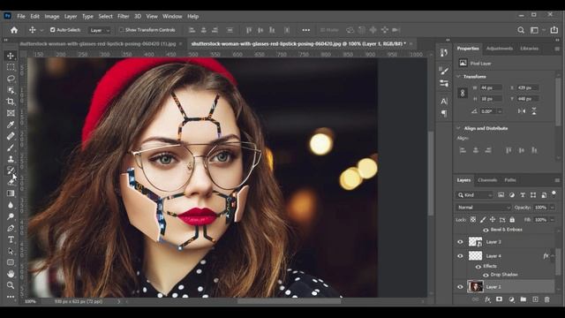Open the Select menu
Screen dimensions: 565x318
coord(105,16)
